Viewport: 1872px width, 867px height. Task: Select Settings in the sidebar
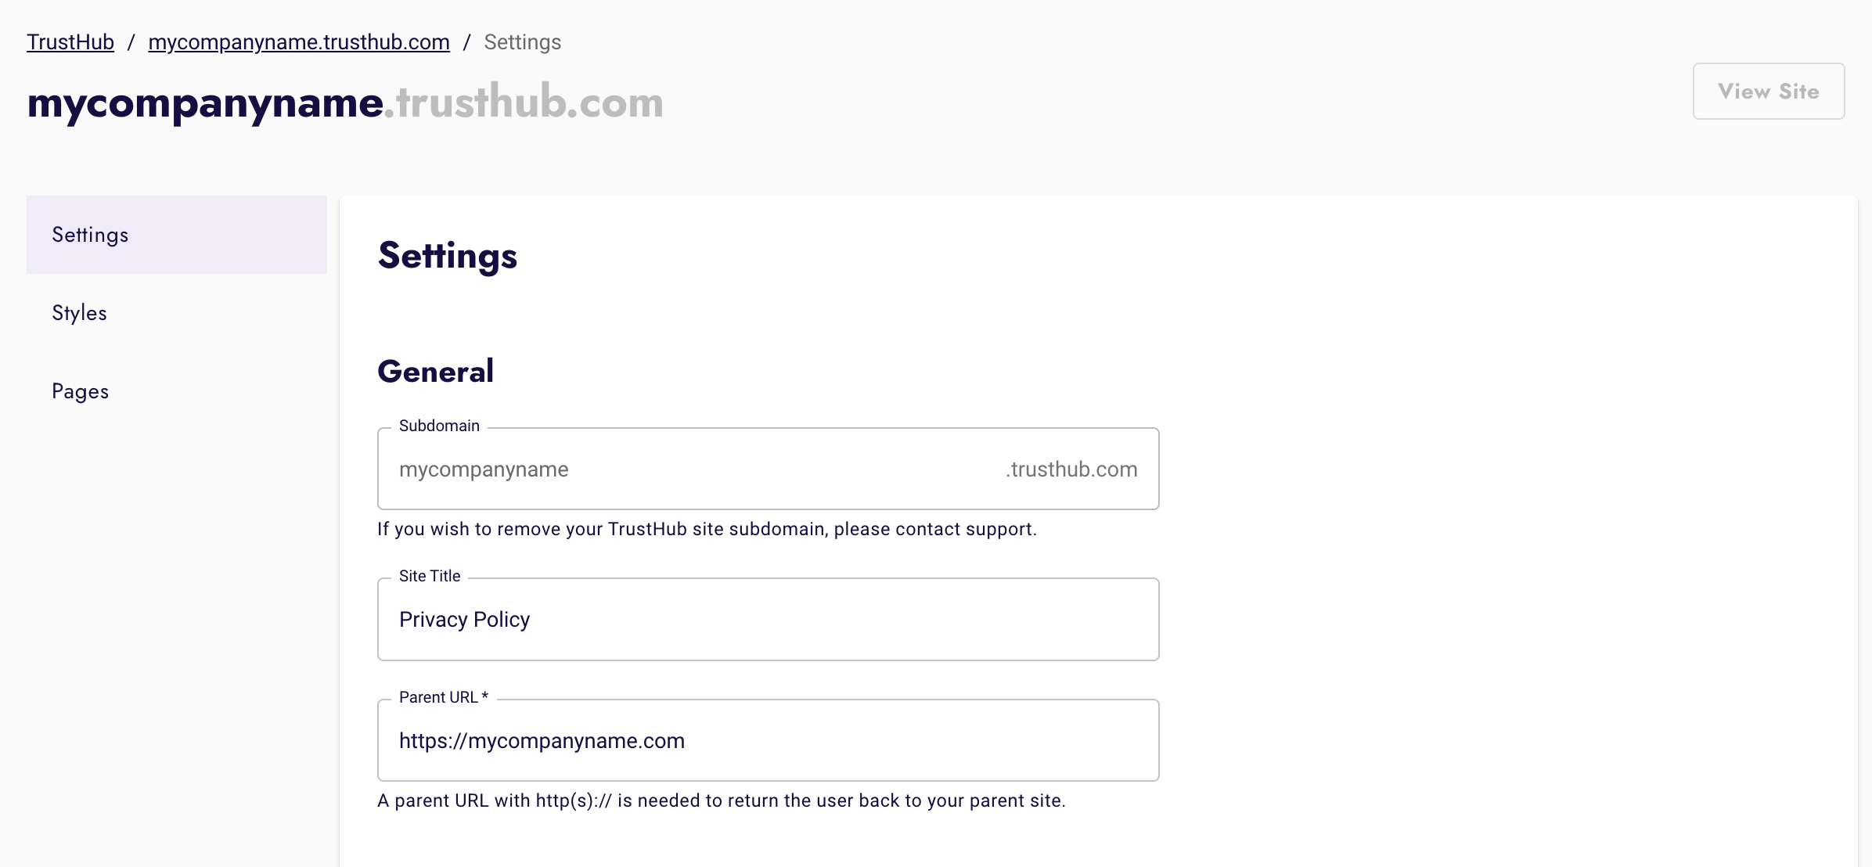[177, 235]
